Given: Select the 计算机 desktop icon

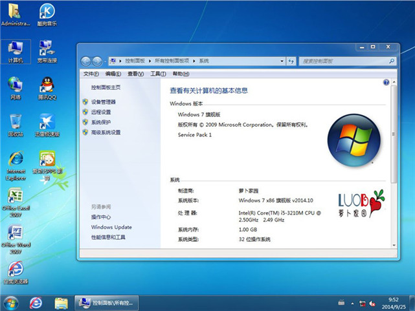Looking at the screenshot, I should 16,52.
